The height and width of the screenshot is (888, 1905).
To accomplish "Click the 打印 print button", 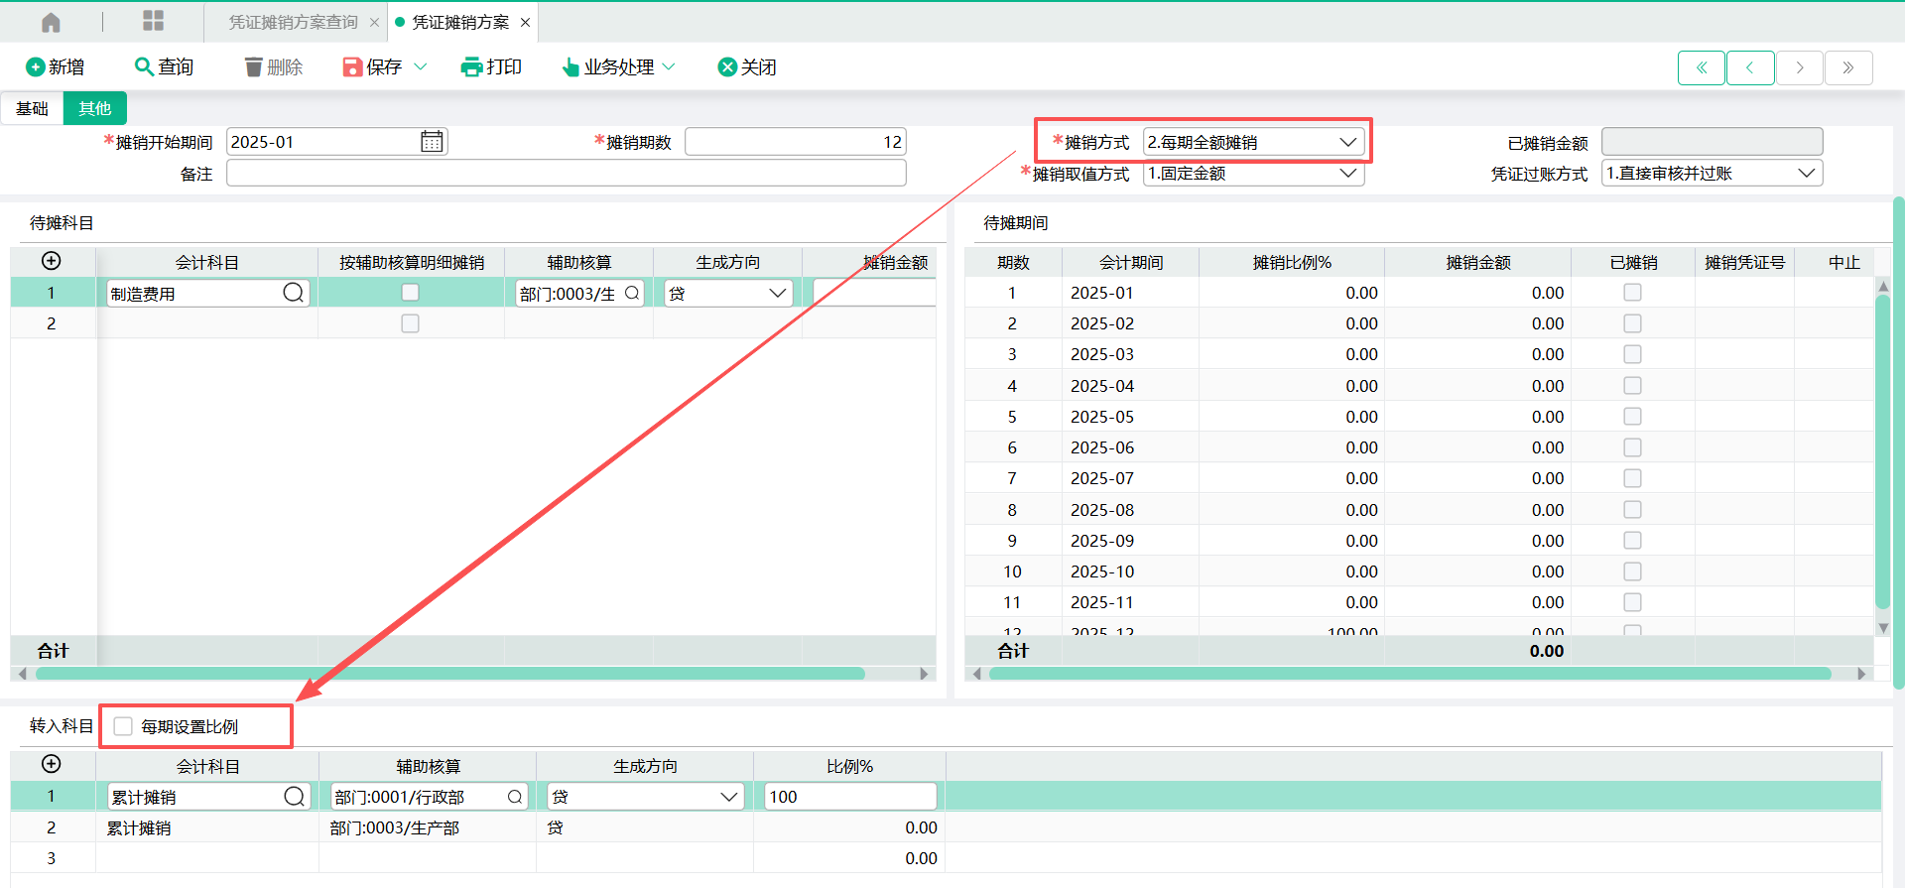I will coord(492,66).
